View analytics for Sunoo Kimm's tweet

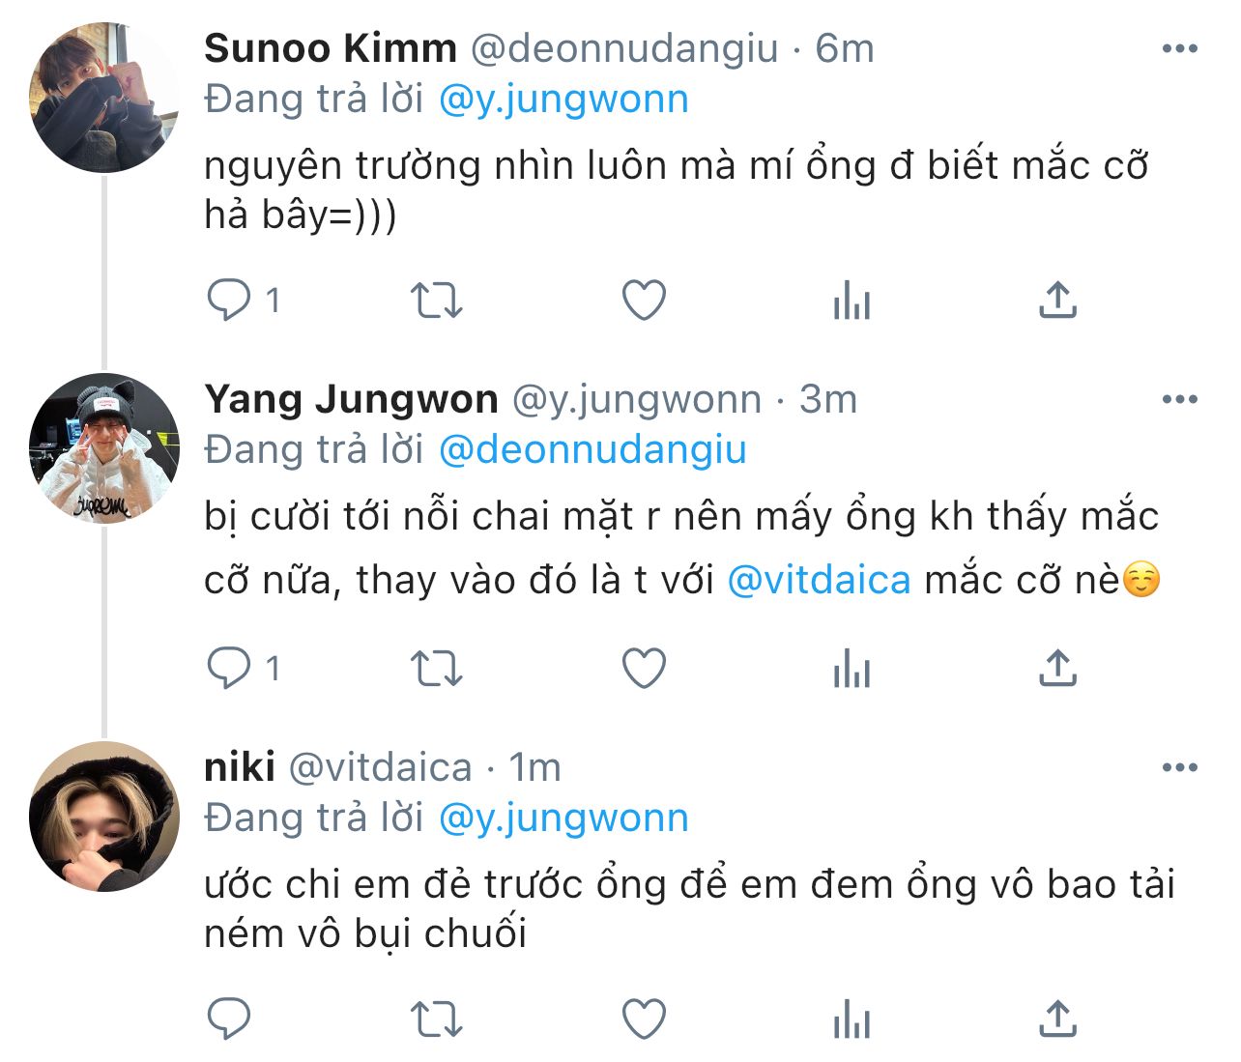851,301
